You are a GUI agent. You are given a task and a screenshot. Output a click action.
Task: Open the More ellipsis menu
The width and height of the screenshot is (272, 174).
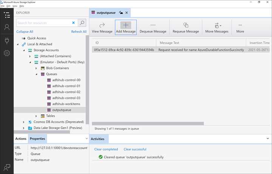pyautogui.click(x=240, y=25)
